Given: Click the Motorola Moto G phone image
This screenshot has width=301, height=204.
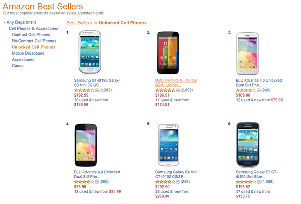Looking at the screenshot, I should [x=170, y=52].
